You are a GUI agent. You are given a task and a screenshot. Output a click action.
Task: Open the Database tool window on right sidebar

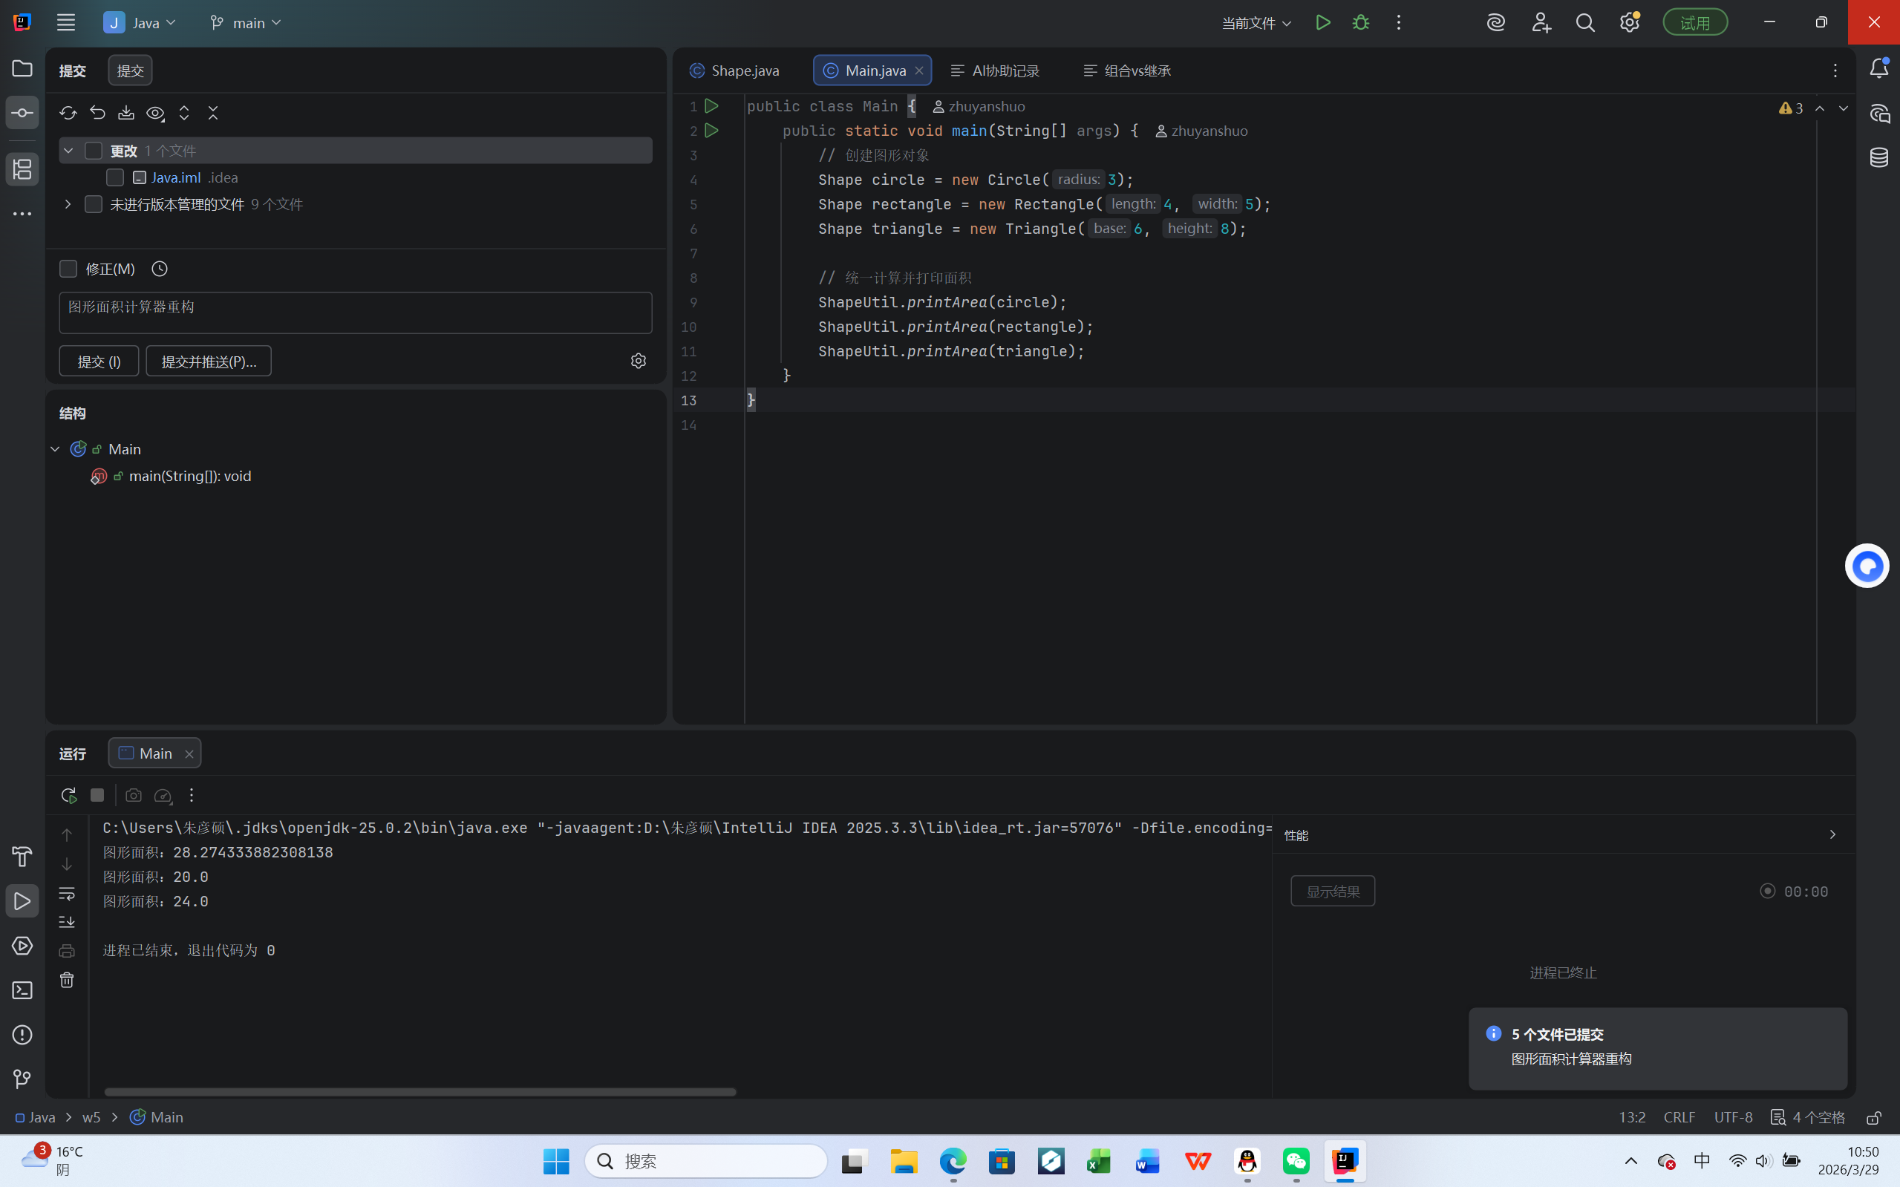coord(1878,158)
